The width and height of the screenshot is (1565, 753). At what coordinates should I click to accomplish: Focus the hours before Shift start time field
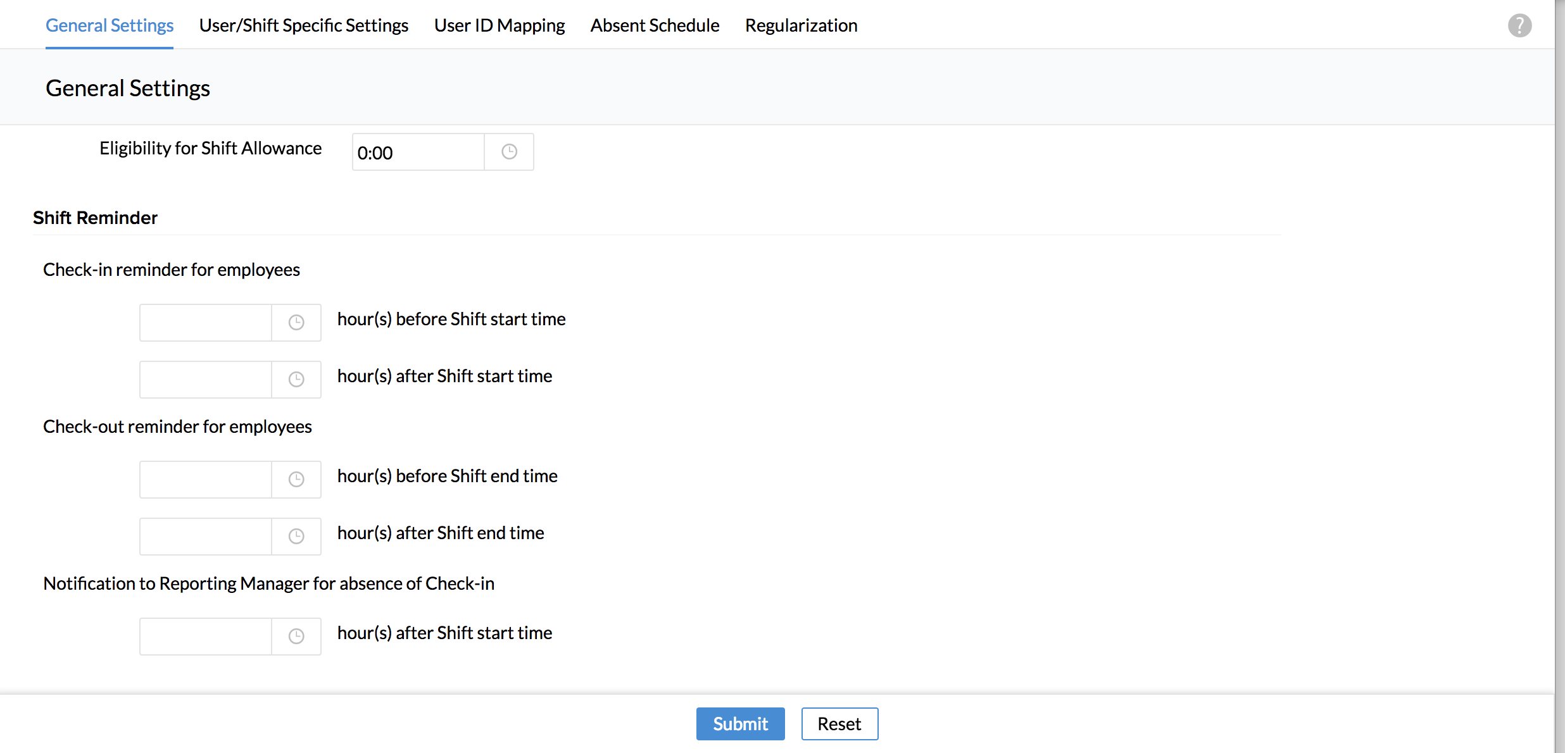(206, 323)
